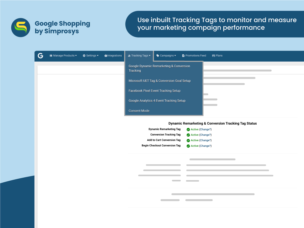Click the list icon beside Manage Products
Image resolution: width=304 pixels, height=228 pixels.
tap(51, 56)
